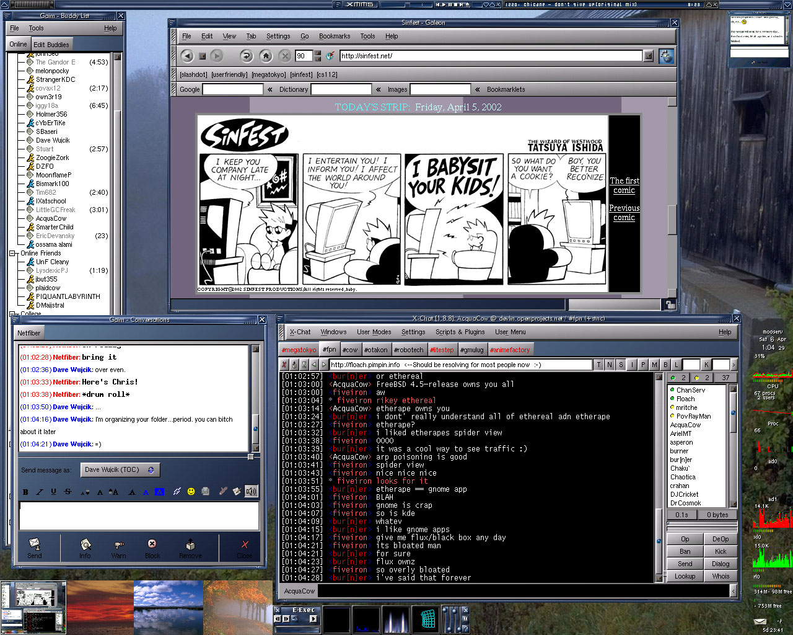Click the red X icon in X-Chat topic bar

(285, 365)
